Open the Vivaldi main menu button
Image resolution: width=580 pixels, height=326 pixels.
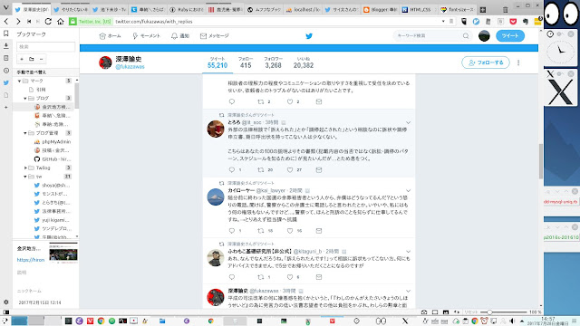[x=6, y=8]
